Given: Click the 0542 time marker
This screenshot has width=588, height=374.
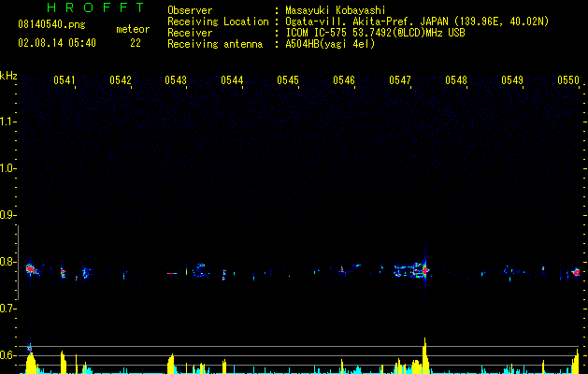Looking at the screenshot, I should tap(121, 80).
